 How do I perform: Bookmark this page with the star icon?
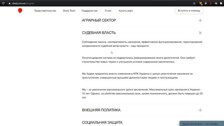[x=194, y=3]
